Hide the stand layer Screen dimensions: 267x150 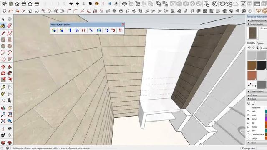pyautogui.click(x=248, y=119)
